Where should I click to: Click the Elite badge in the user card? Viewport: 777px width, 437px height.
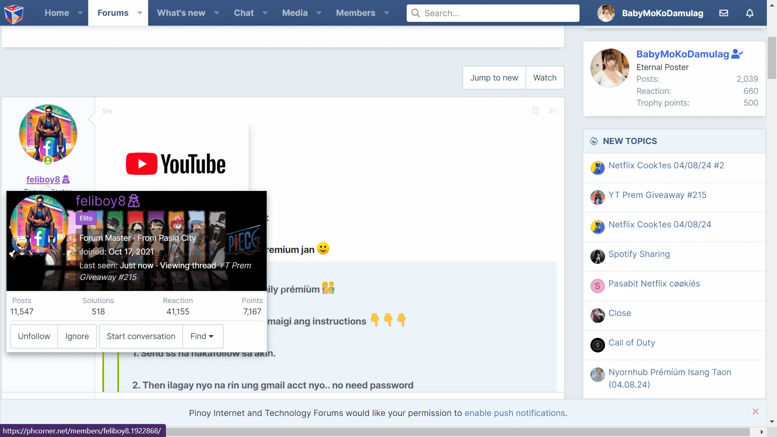click(x=86, y=218)
